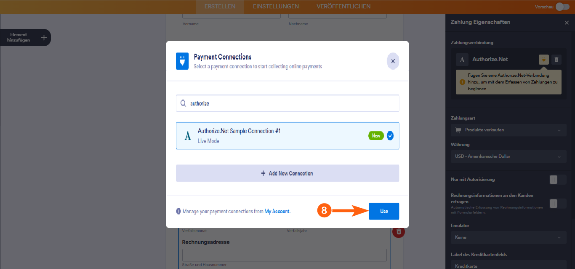Viewport: 575px width, 269px height.
Task: Click the Use button
Action: [384, 211]
